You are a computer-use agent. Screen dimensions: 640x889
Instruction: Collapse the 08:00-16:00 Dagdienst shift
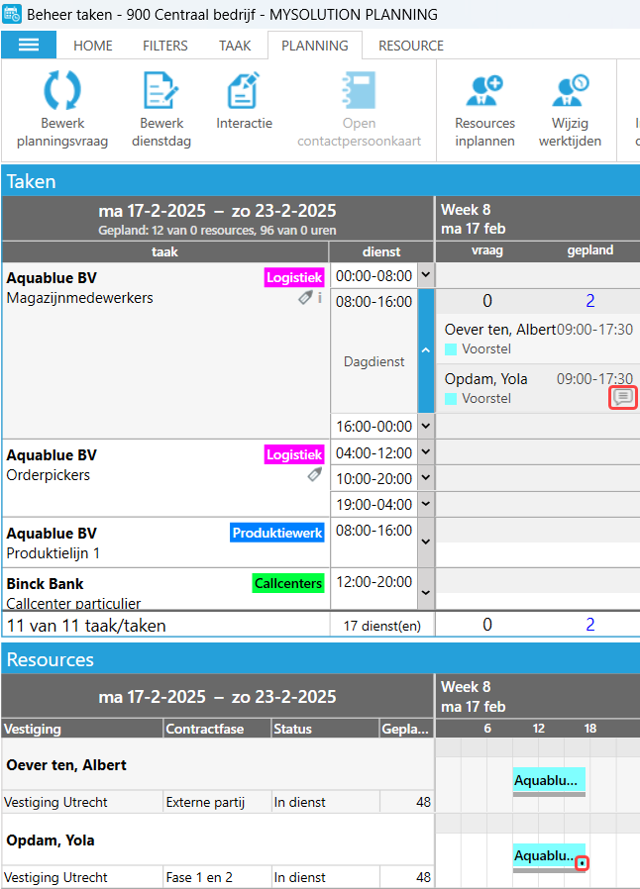coord(426,350)
